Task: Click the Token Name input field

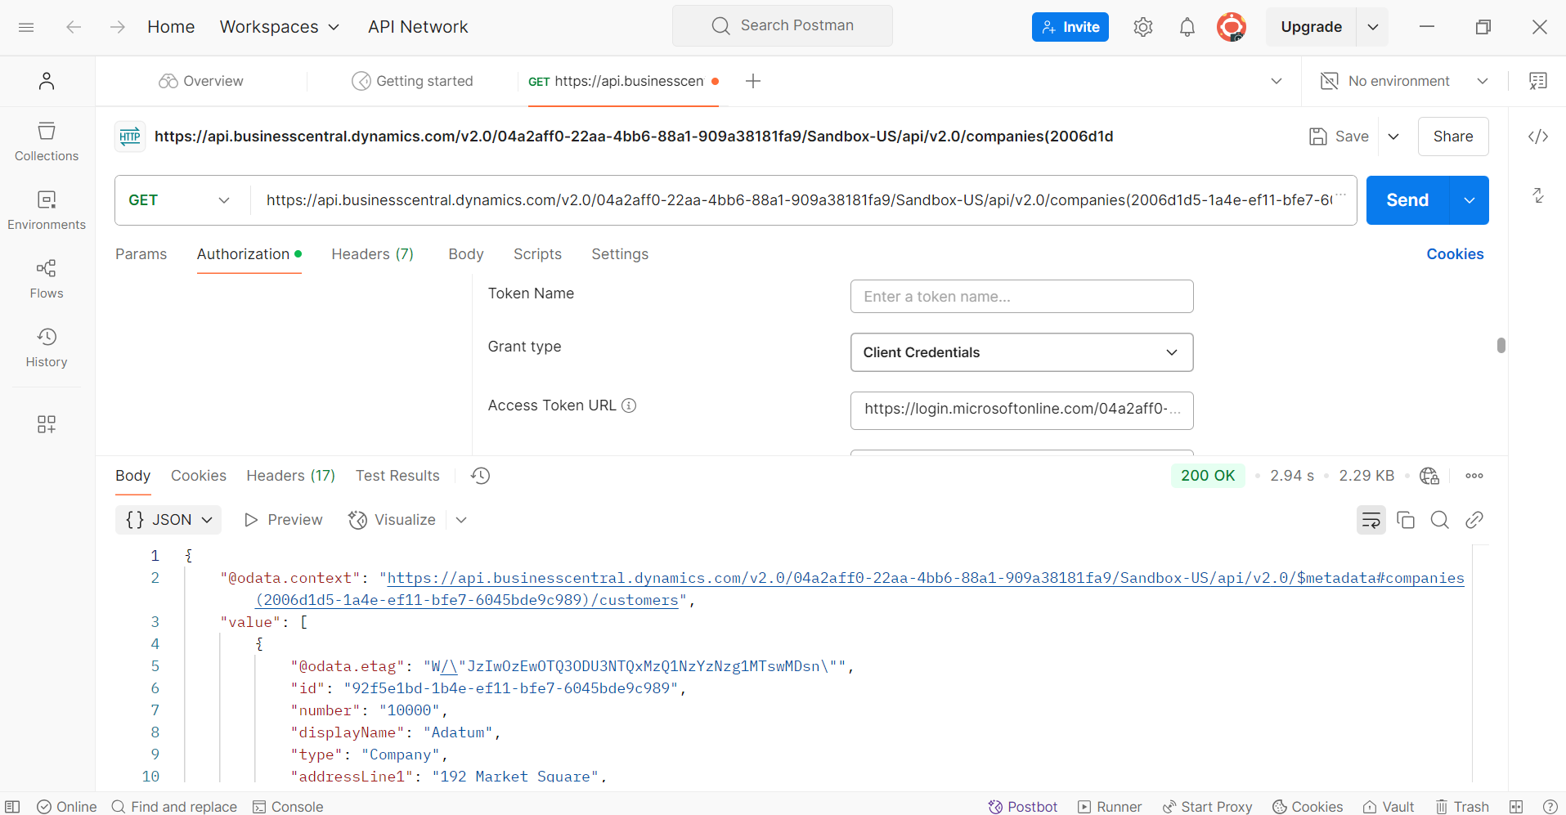Action: click(x=1021, y=297)
